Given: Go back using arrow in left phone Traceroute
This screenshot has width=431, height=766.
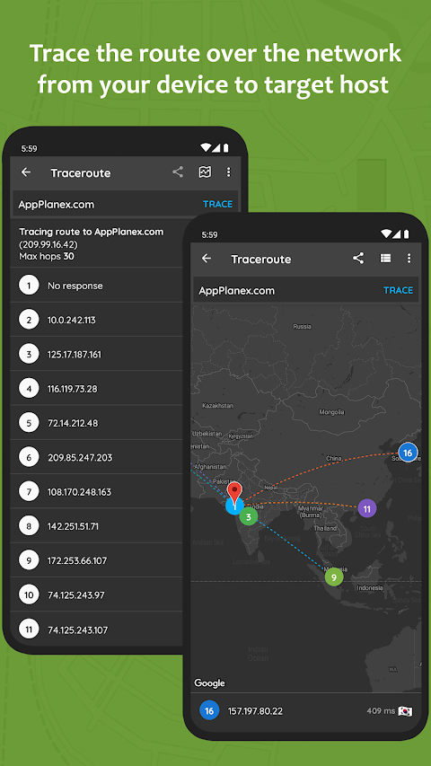Looking at the screenshot, I should [26, 172].
